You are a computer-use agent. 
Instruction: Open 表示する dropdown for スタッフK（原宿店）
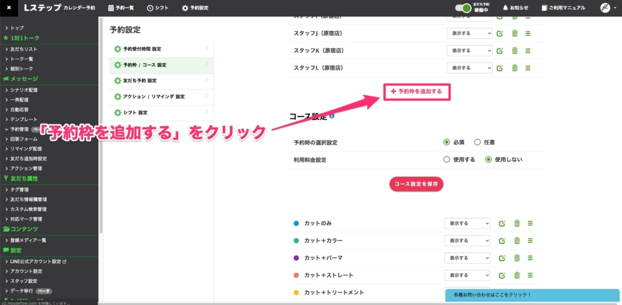pos(469,50)
